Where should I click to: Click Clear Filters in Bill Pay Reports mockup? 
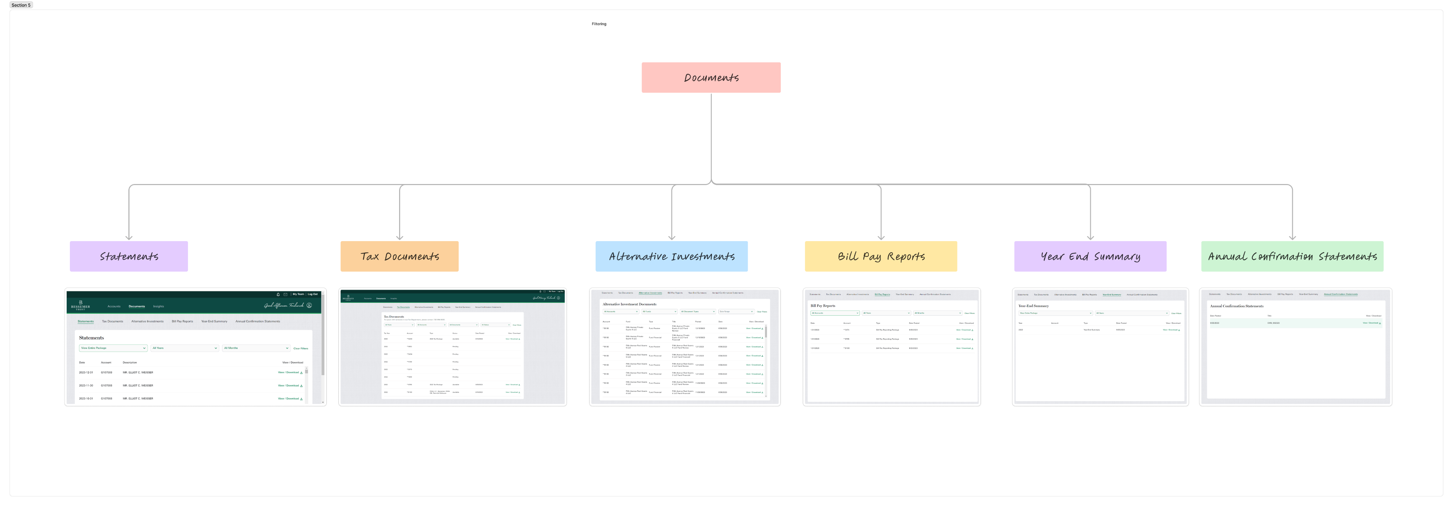click(969, 313)
